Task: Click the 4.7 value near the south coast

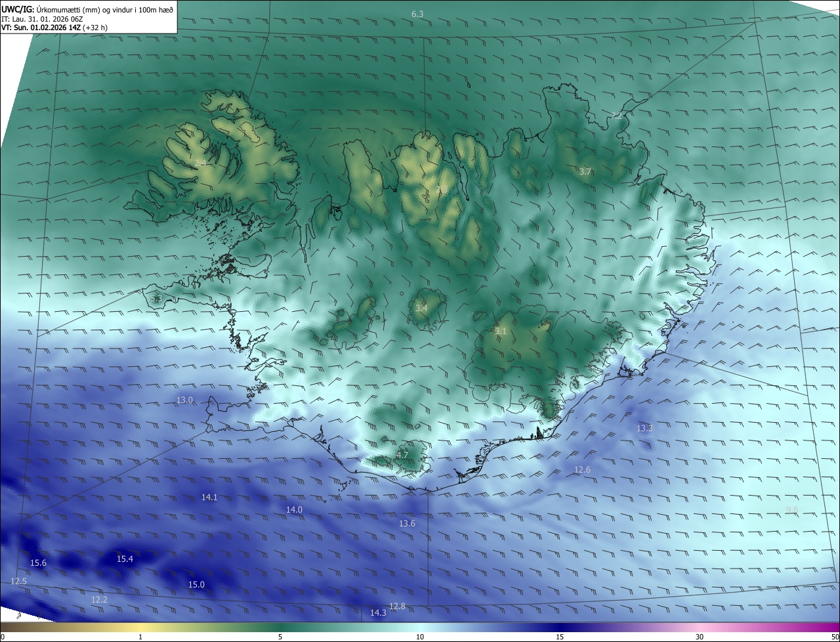Action: tap(402, 455)
